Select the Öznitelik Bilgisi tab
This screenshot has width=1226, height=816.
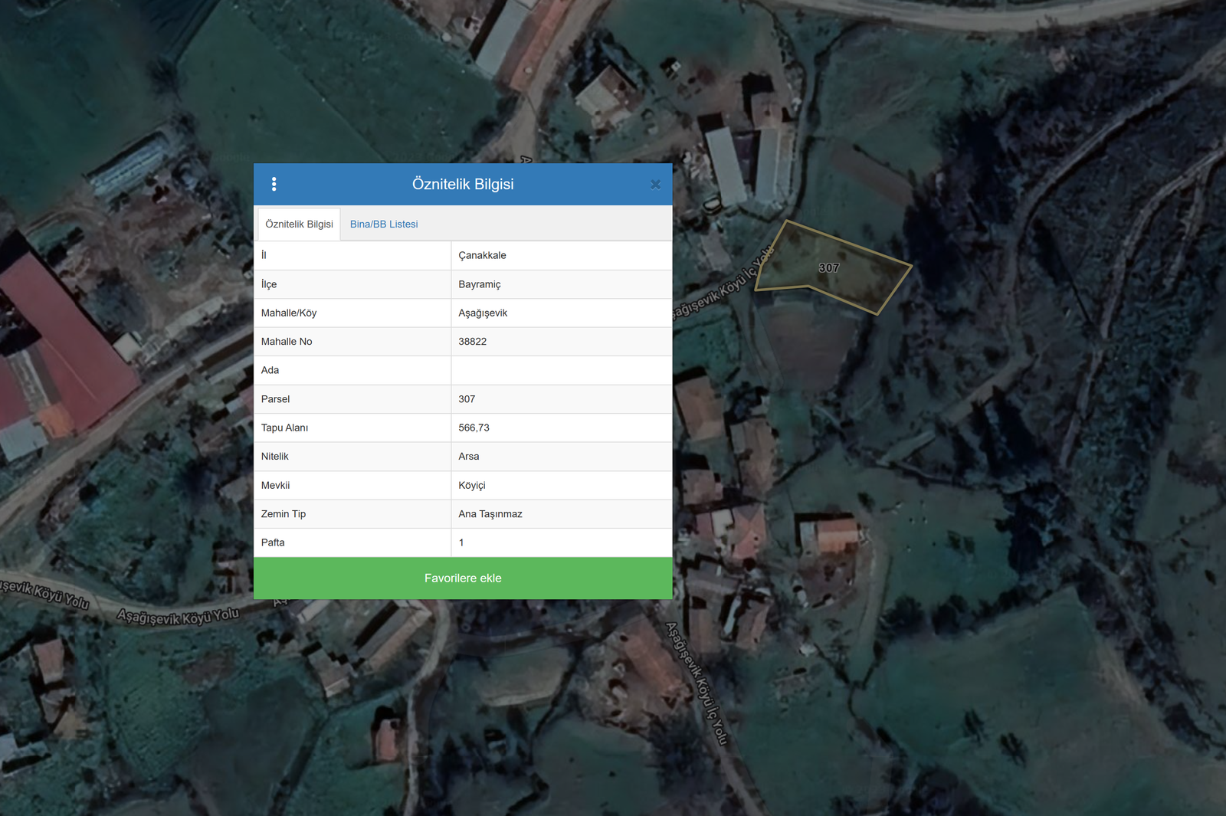[299, 224]
